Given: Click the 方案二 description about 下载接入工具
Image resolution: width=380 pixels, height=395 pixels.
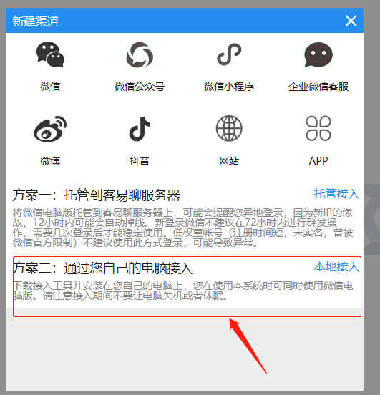Looking at the screenshot, I should click(182, 291).
